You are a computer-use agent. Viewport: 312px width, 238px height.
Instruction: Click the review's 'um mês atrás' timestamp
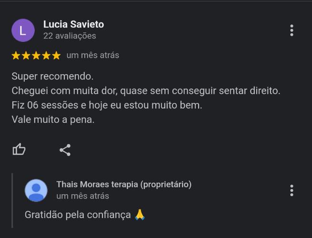(93, 55)
